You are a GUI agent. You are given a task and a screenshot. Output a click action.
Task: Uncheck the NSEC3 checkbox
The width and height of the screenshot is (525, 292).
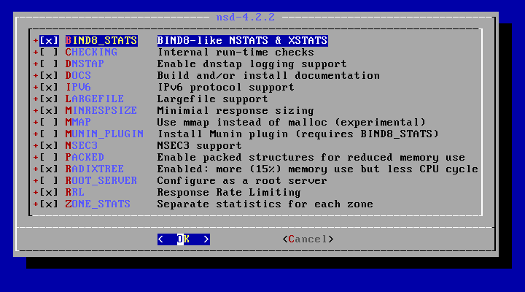click(49, 145)
